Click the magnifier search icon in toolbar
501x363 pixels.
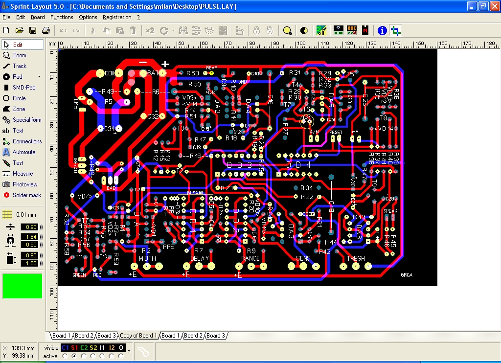pyautogui.click(x=288, y=30)
